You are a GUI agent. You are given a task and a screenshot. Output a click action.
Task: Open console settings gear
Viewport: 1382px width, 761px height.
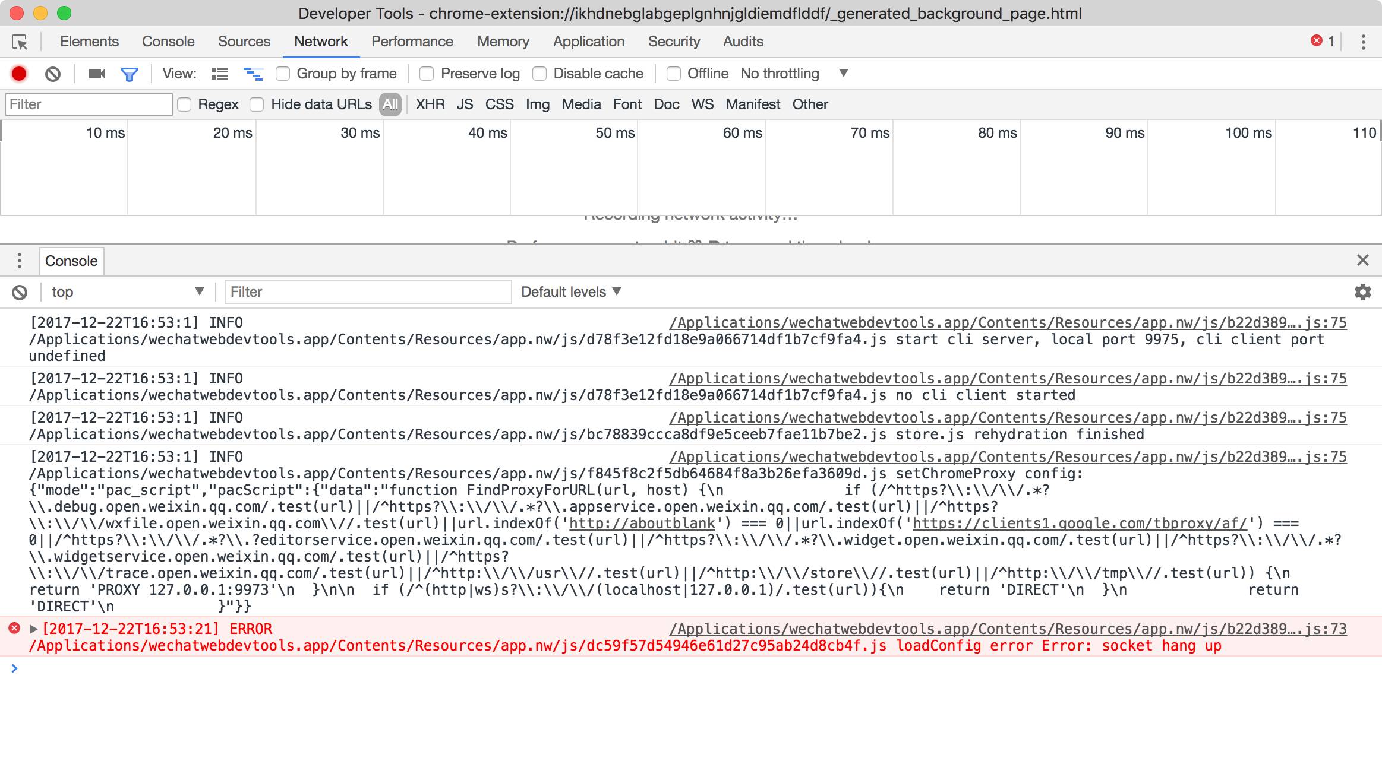(1362, 292)
